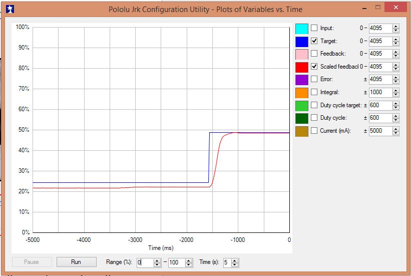Viewport: 411px width, 276px height.
Task: Decrease the Integral range with down arrow
Action: point(396,95)
